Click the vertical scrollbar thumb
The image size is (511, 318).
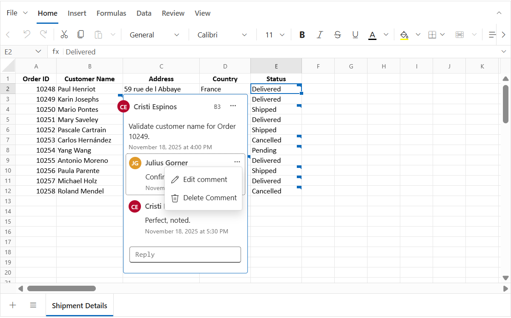pyautogui.click(x=505, y=104)
